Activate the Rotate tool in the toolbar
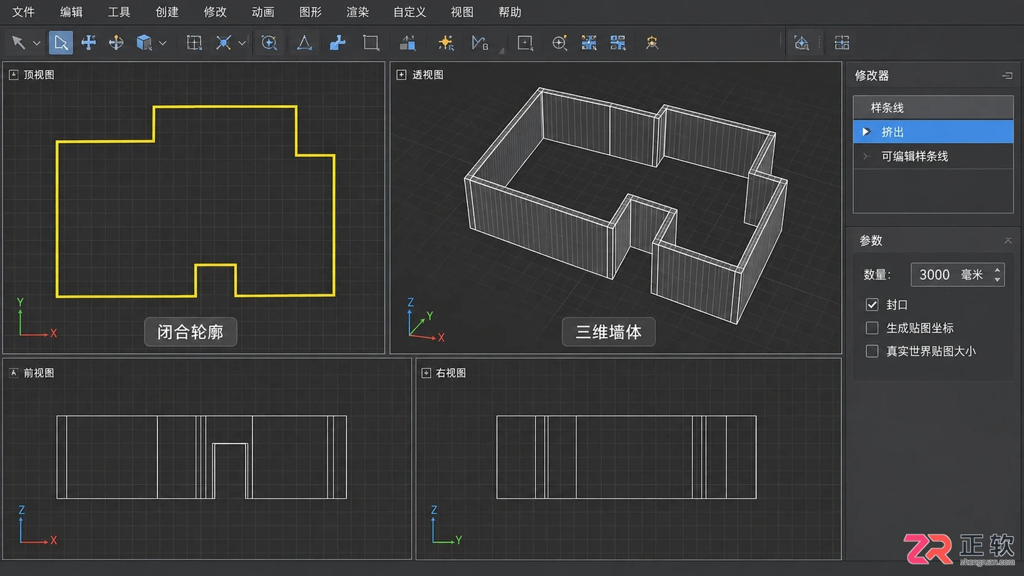The width and height of the screenshot is (1024, 576). click(x=116, y=43)
